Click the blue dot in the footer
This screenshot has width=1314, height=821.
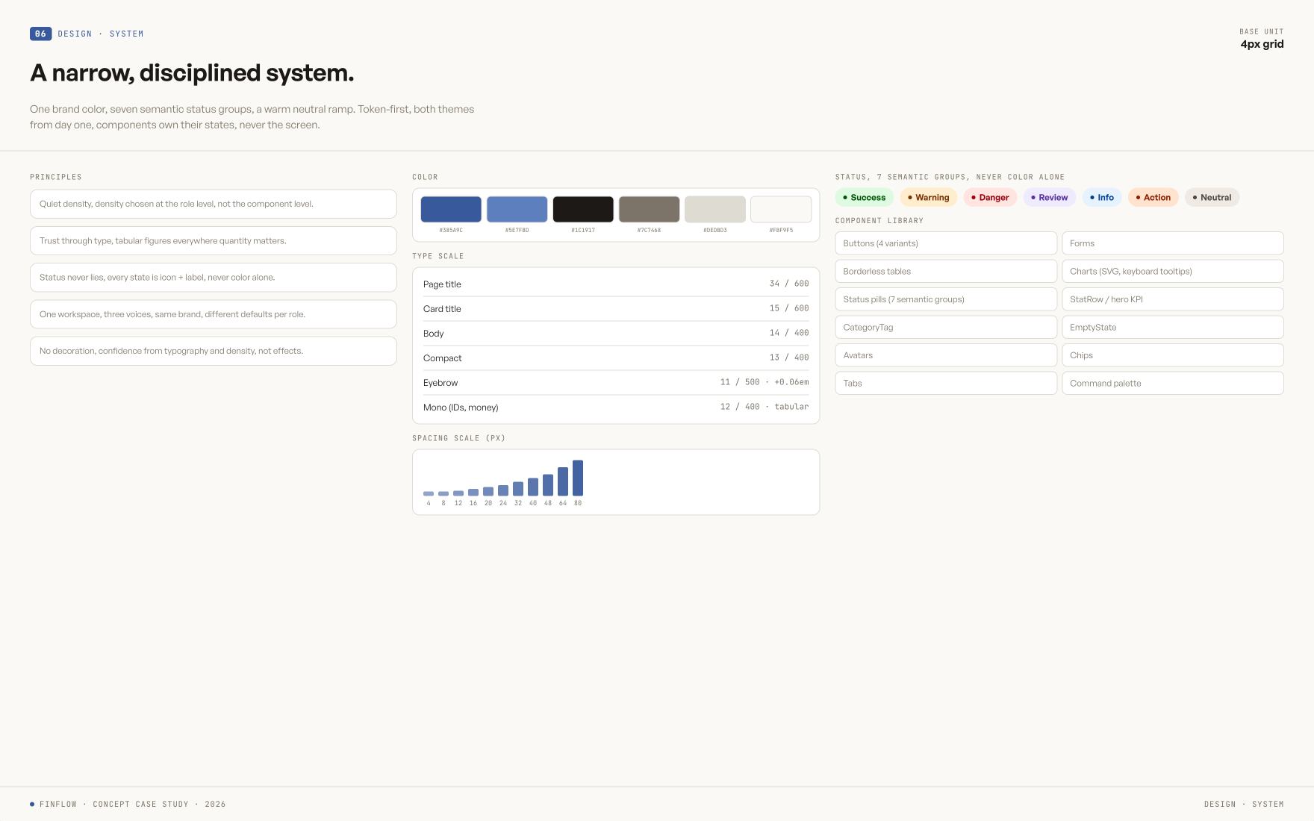coord(32,804)
